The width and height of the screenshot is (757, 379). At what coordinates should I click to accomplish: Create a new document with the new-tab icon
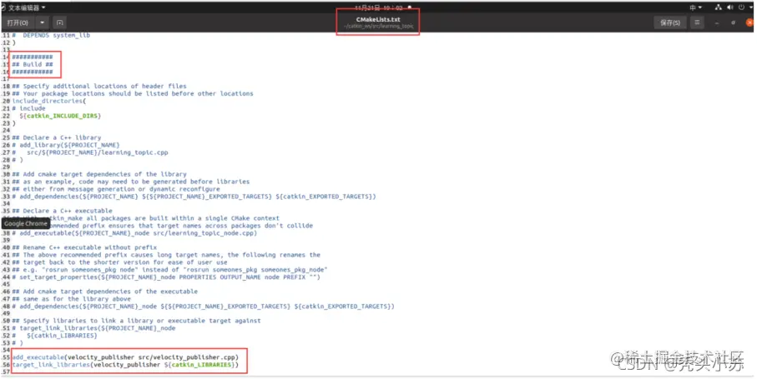tap(60, 22)
